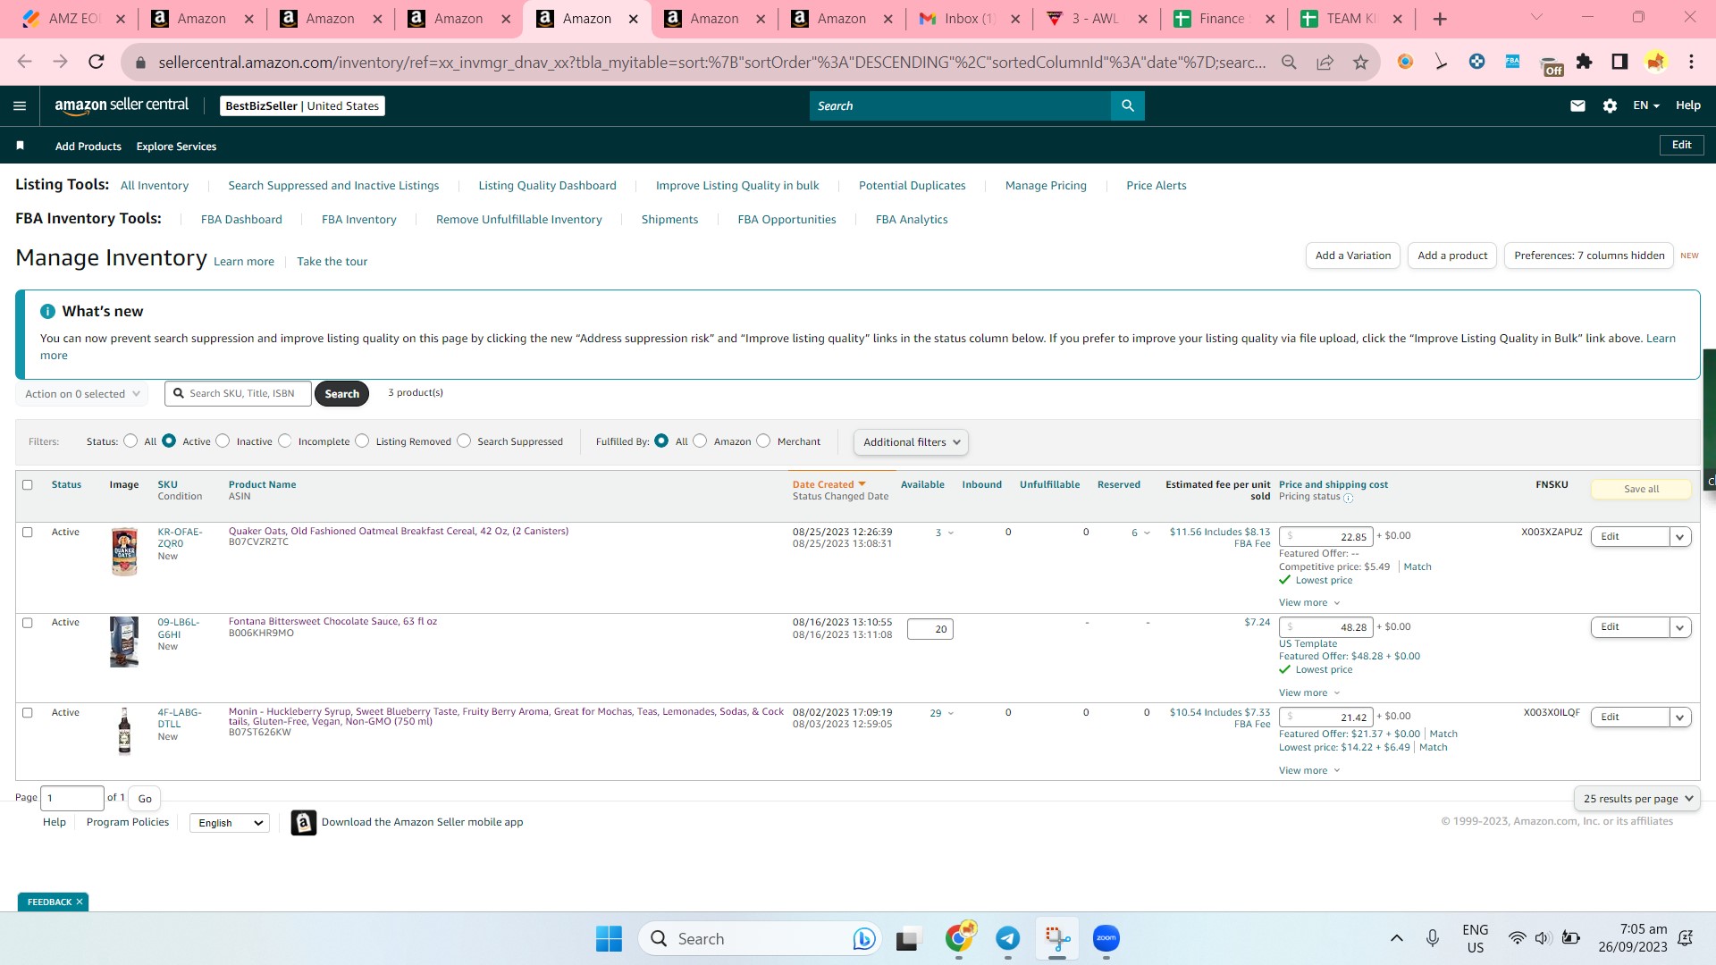This screenshot has height=965, width=1716.
Task: Check the select-all products checkbox
Action: (x=27, y=485)
